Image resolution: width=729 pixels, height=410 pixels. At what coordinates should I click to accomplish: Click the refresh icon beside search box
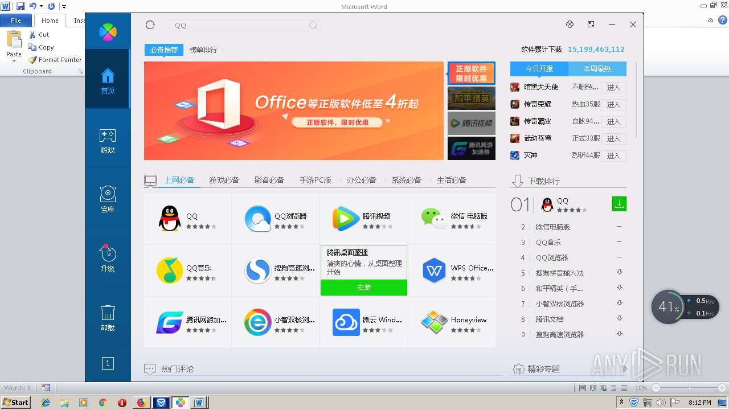pos(150,25)
